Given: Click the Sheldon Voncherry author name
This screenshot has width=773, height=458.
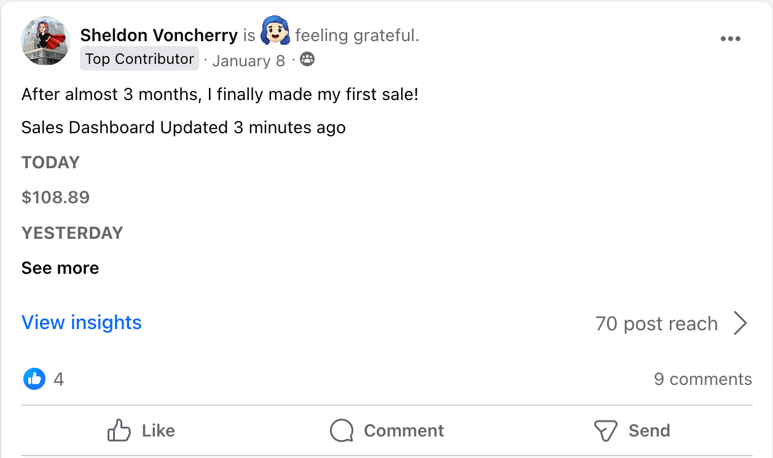Looking at the screenshot, I should pos(159,35).
